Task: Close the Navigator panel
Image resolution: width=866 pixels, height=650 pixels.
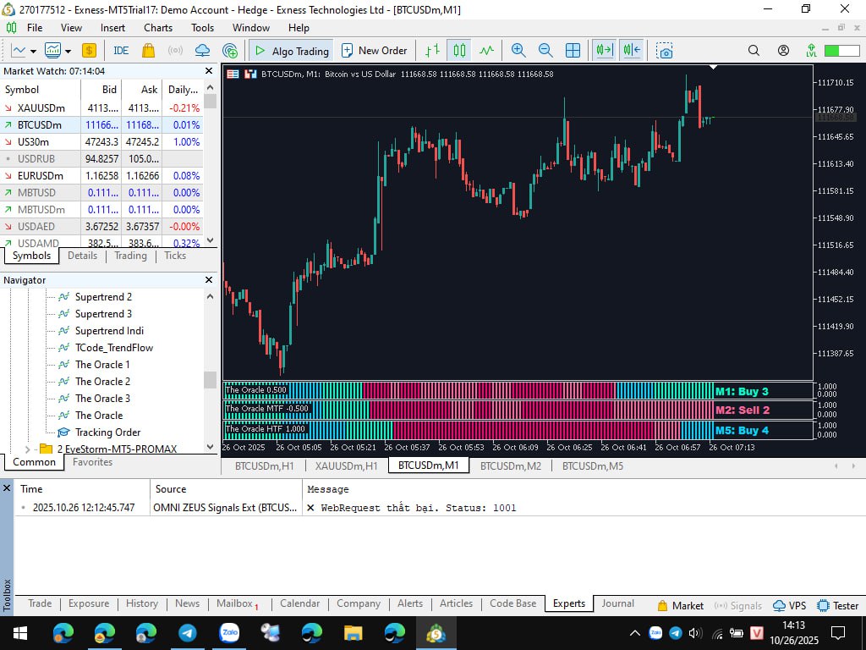Action: pyautogui.click(x=209, y=279)
